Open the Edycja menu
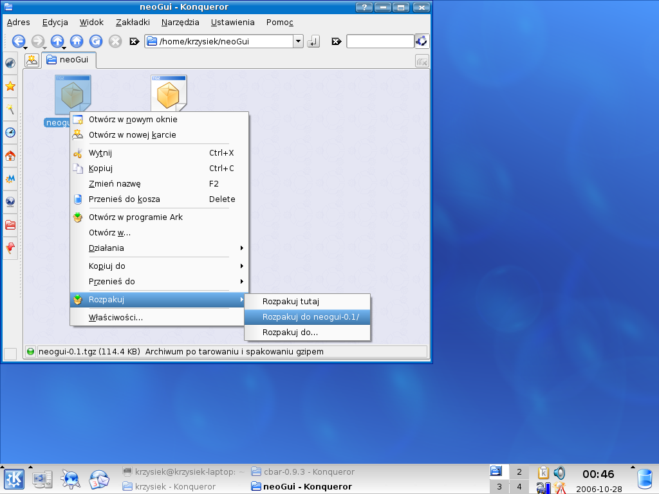 (55, 23)
